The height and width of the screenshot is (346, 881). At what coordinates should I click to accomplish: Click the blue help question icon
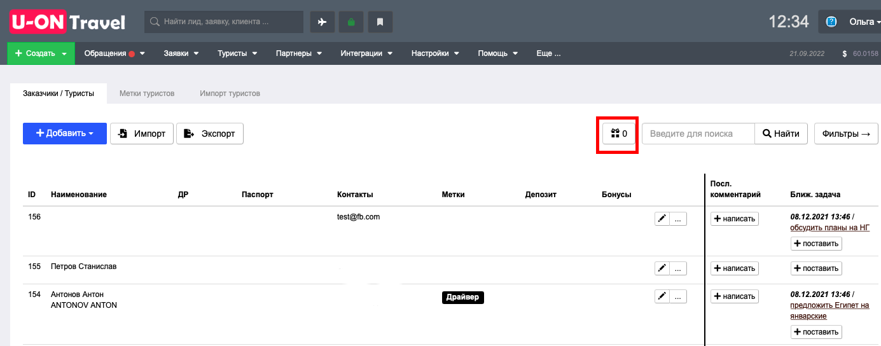coord(831,22)
